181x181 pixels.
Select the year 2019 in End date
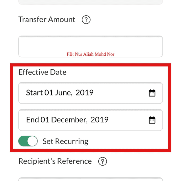tap(99, 120)
